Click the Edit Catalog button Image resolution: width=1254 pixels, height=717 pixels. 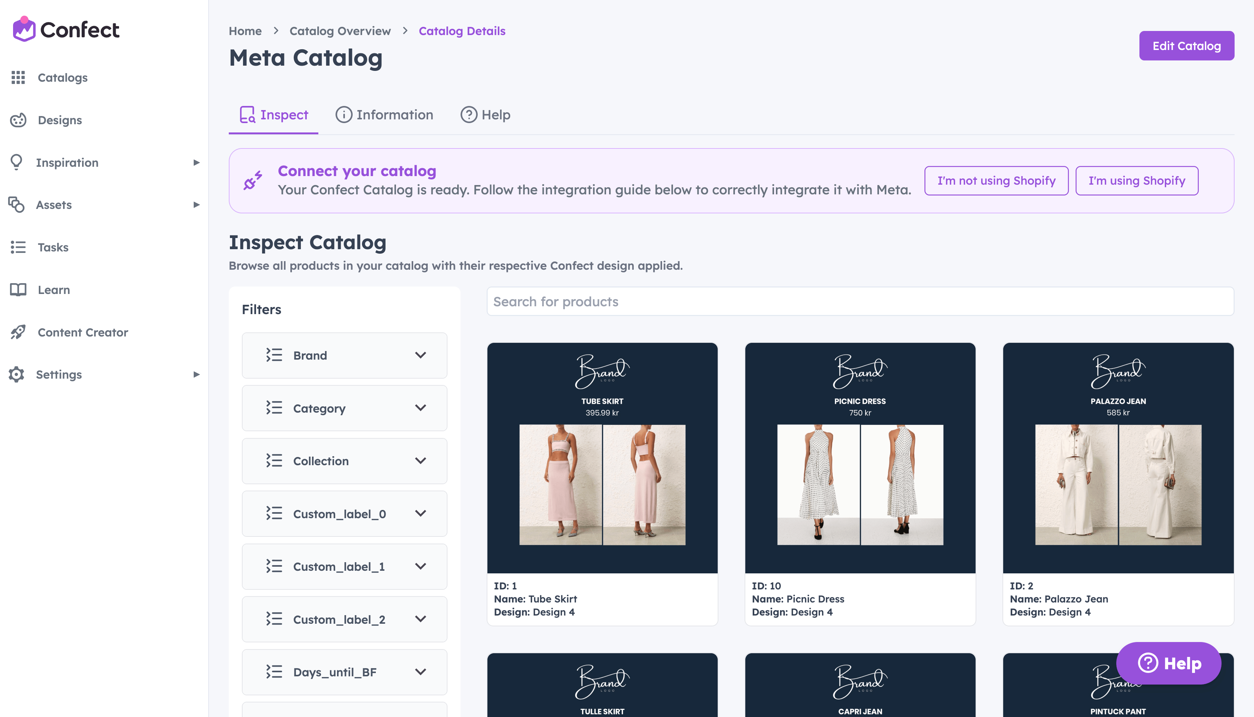(1186, 46)
